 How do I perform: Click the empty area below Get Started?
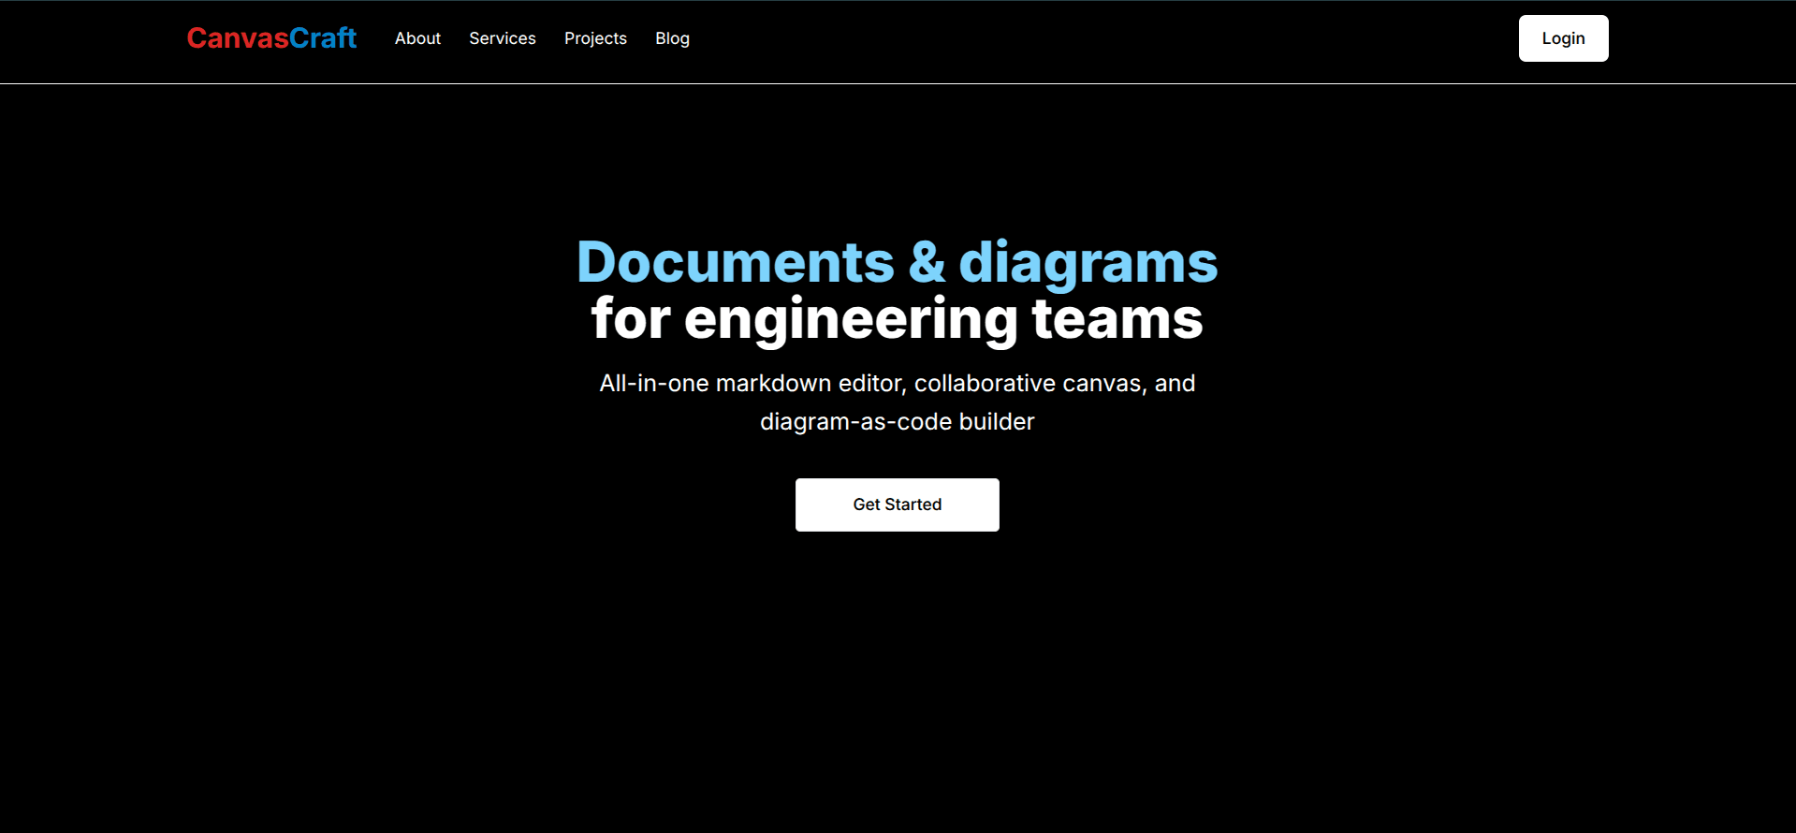click(897, 674)
